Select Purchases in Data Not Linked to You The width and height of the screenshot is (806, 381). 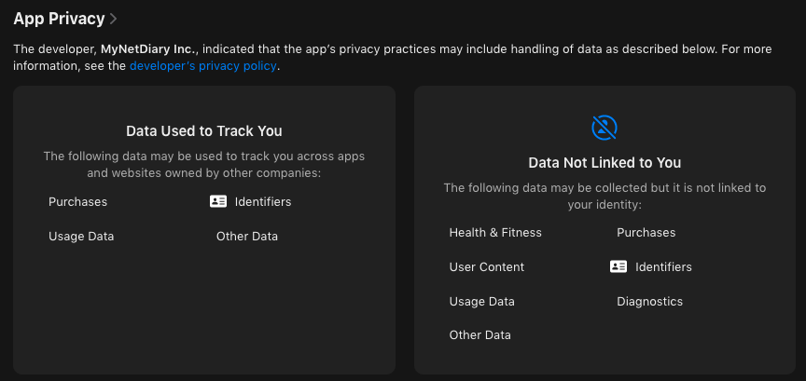click(x=646, y=233)
